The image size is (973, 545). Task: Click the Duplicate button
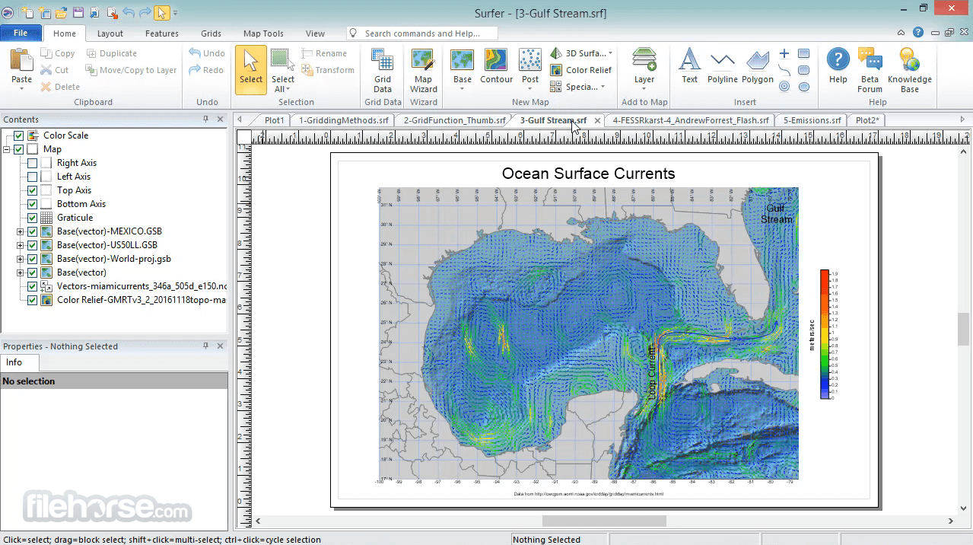coord(111,53)
